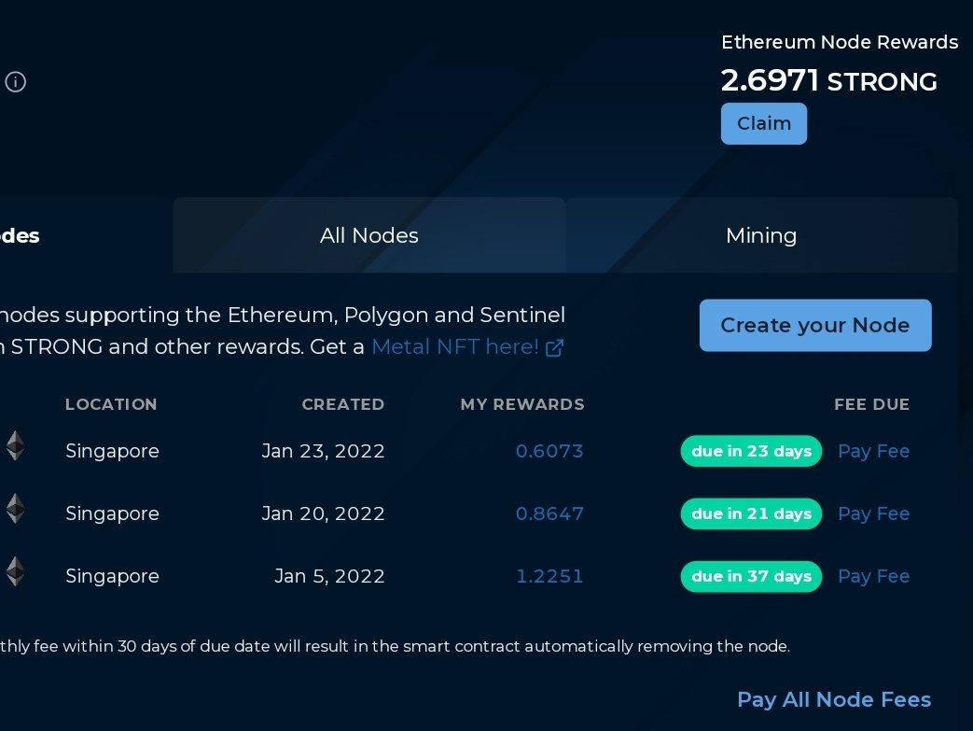The image size is (973, 731).
Task: Click the due in 23 days badge
Action: tap(752, 451)
